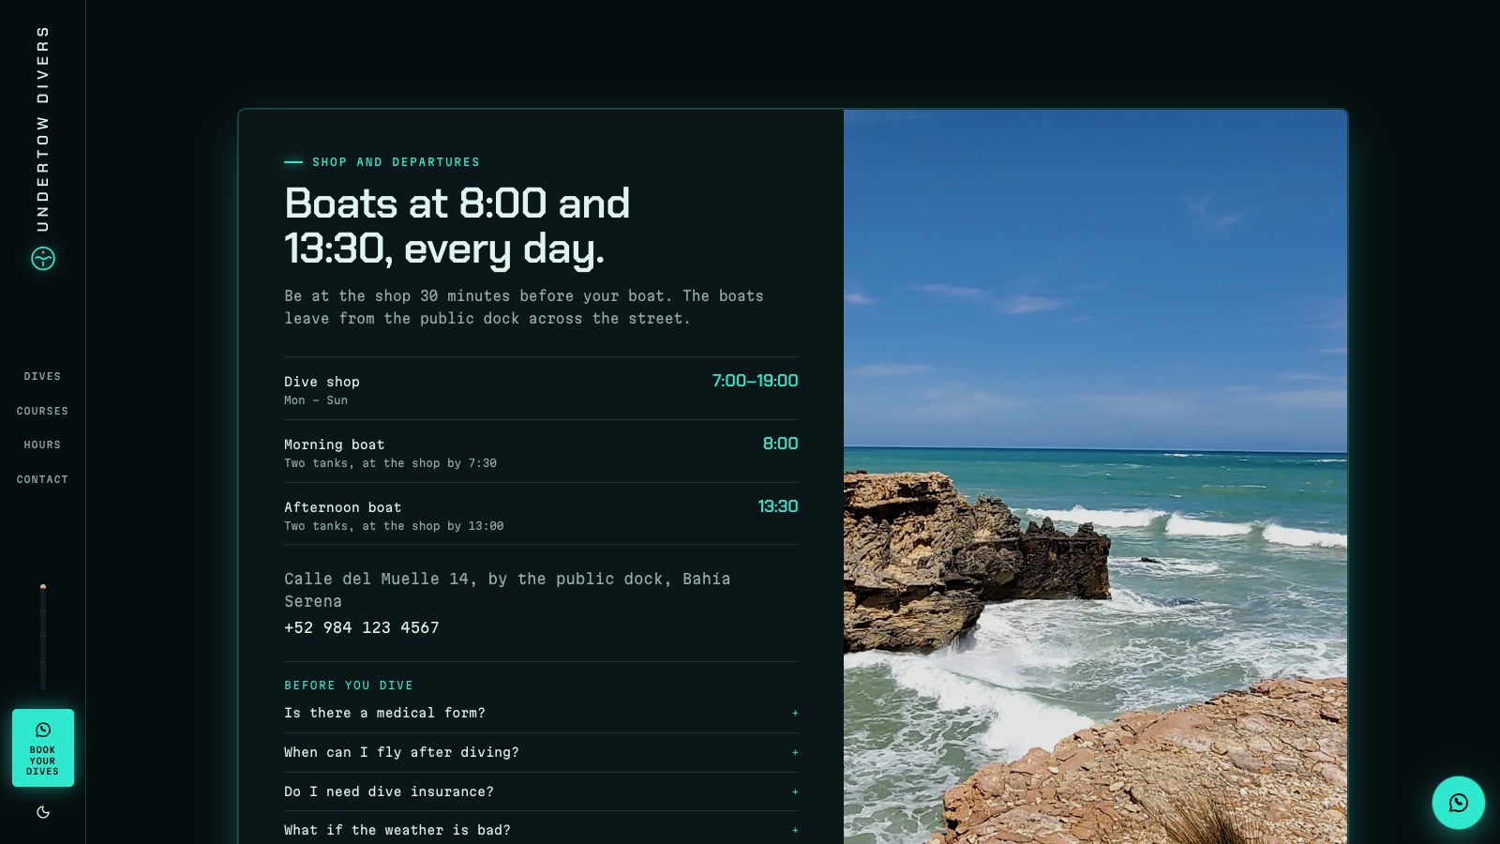Click the sidebar scroll progress indicator
Screen dimensions: 1500x844
click(43, 637)
